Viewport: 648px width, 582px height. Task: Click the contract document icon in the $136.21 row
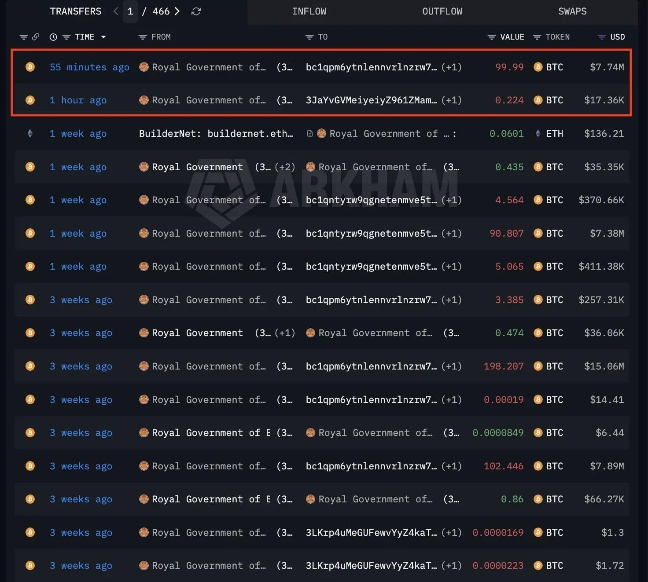pyautogui.click(x=310, y=133)
